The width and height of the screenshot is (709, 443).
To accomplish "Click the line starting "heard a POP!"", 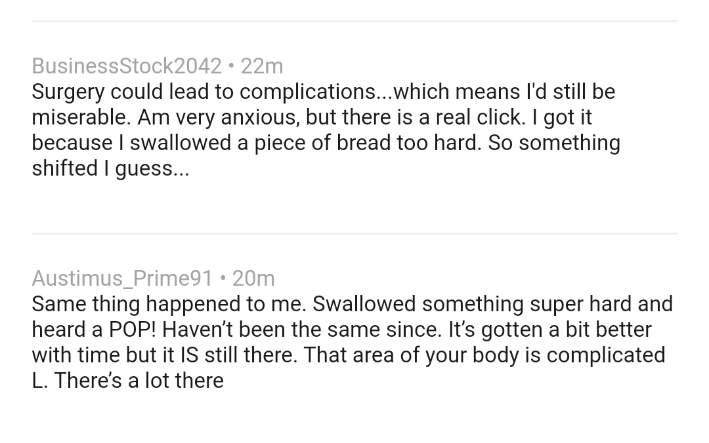I will tap(341, 329).
